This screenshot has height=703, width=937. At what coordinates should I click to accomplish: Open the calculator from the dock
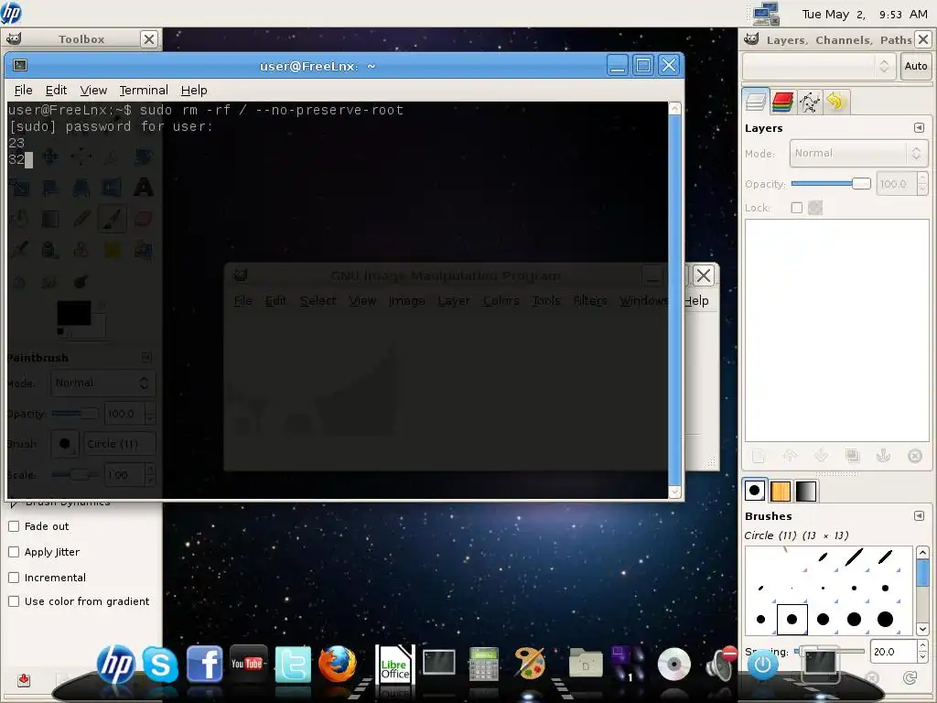(483, 665)
